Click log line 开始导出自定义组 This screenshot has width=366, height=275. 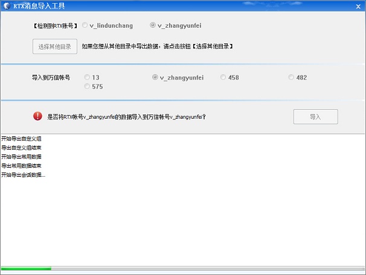(21, 139)
